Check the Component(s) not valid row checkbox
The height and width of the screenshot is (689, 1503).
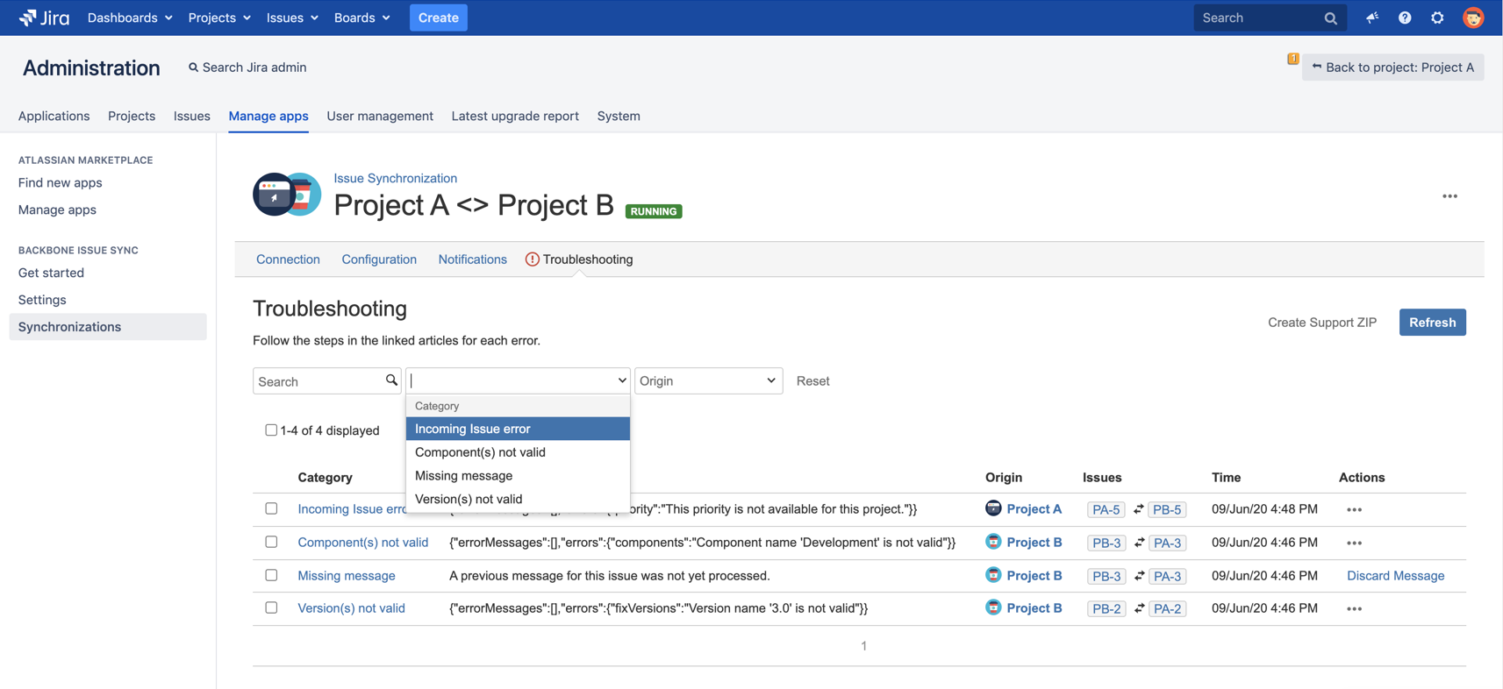tap(271, 542)
